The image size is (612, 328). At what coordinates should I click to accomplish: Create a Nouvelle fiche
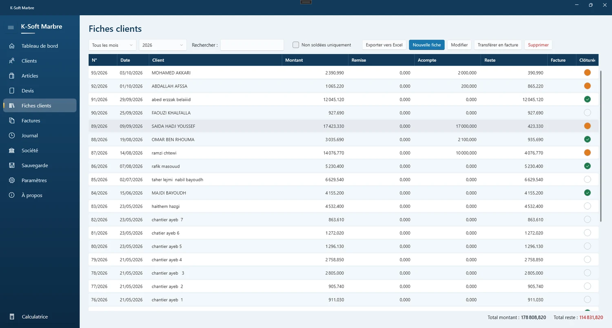click(427, 45)
